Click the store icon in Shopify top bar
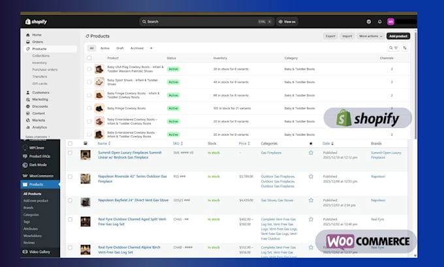This screenshot has height=267, width=444. pyautogui.click(x=369, y=22)
